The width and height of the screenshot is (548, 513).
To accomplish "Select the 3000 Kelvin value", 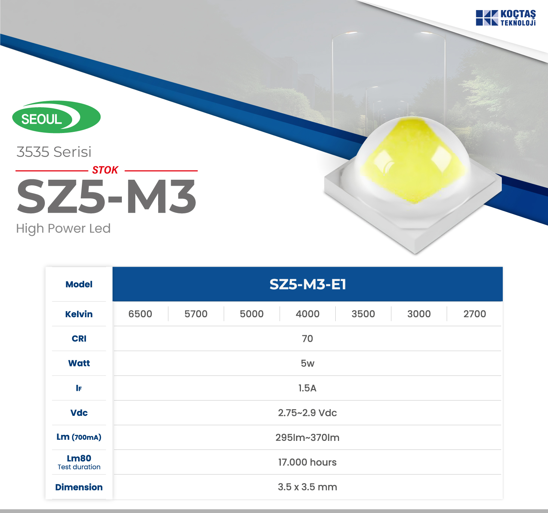I will click(419, 314).
